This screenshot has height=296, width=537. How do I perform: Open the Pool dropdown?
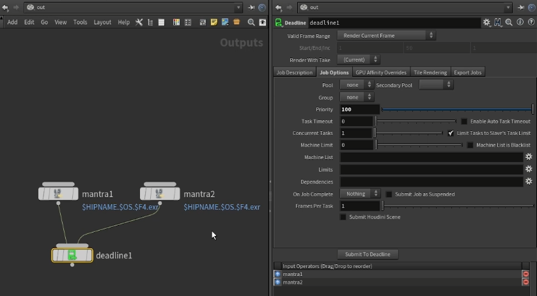[357, 84]
